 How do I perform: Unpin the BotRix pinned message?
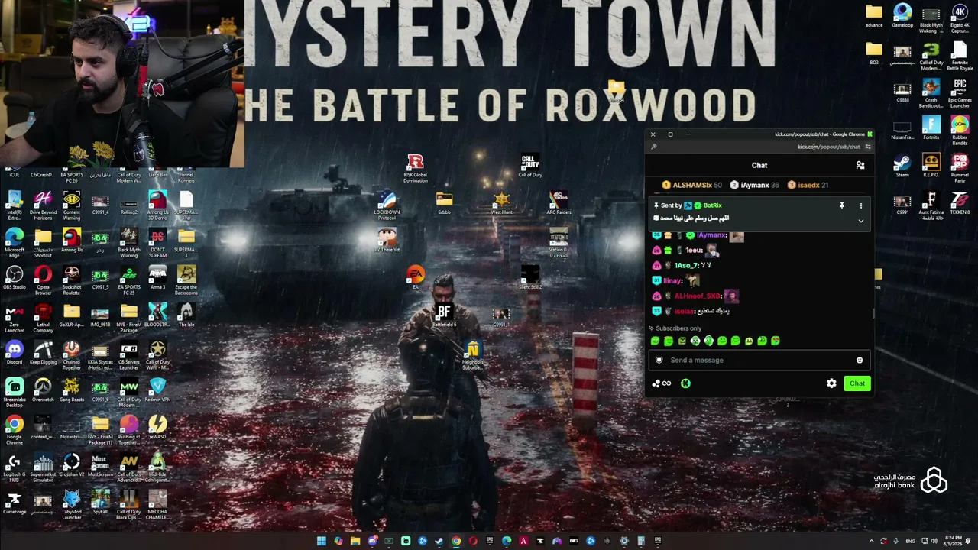pos(841,205)
